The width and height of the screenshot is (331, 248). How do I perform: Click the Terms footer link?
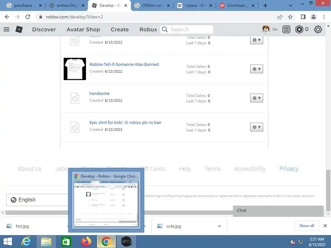click(213, 169)
